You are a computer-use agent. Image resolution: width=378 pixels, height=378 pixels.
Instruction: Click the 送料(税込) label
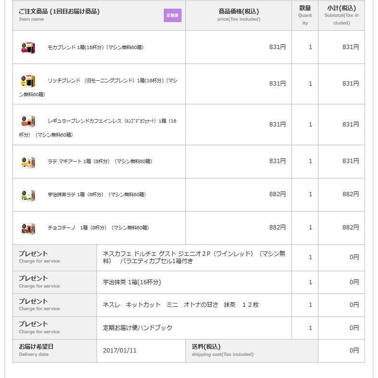point(206,347)
